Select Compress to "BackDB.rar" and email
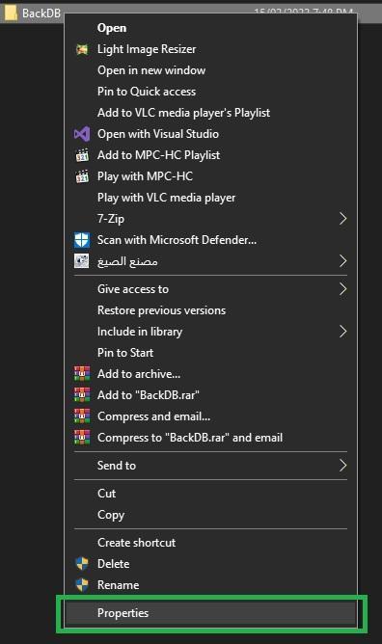Viewport: 382px width, 644px height. coord(210,438)
